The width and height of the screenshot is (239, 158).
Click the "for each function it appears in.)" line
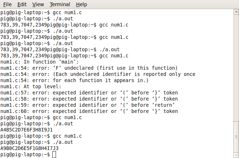point(74,80)
